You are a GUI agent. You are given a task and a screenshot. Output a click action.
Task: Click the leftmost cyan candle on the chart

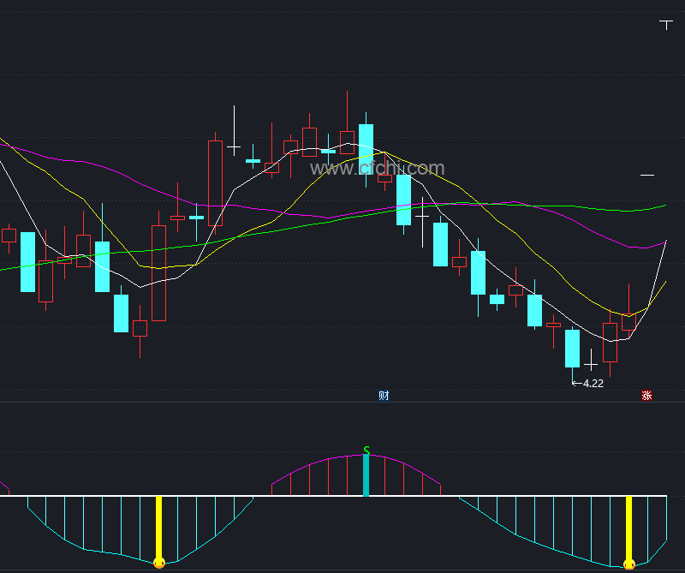(x=27, y=262)
